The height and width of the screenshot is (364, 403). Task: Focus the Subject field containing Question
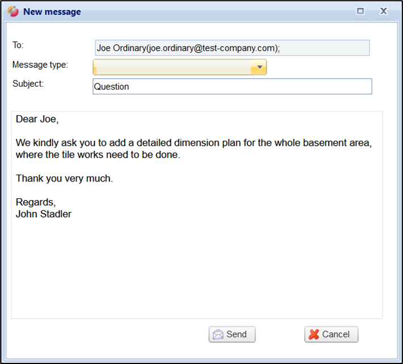232,87
